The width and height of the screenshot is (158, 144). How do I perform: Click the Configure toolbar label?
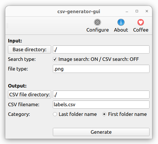coord(98,30)
